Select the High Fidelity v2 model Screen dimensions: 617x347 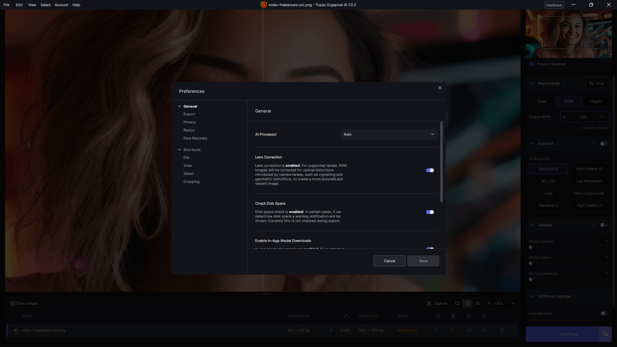pyautogui.click(x=589, y=169)
